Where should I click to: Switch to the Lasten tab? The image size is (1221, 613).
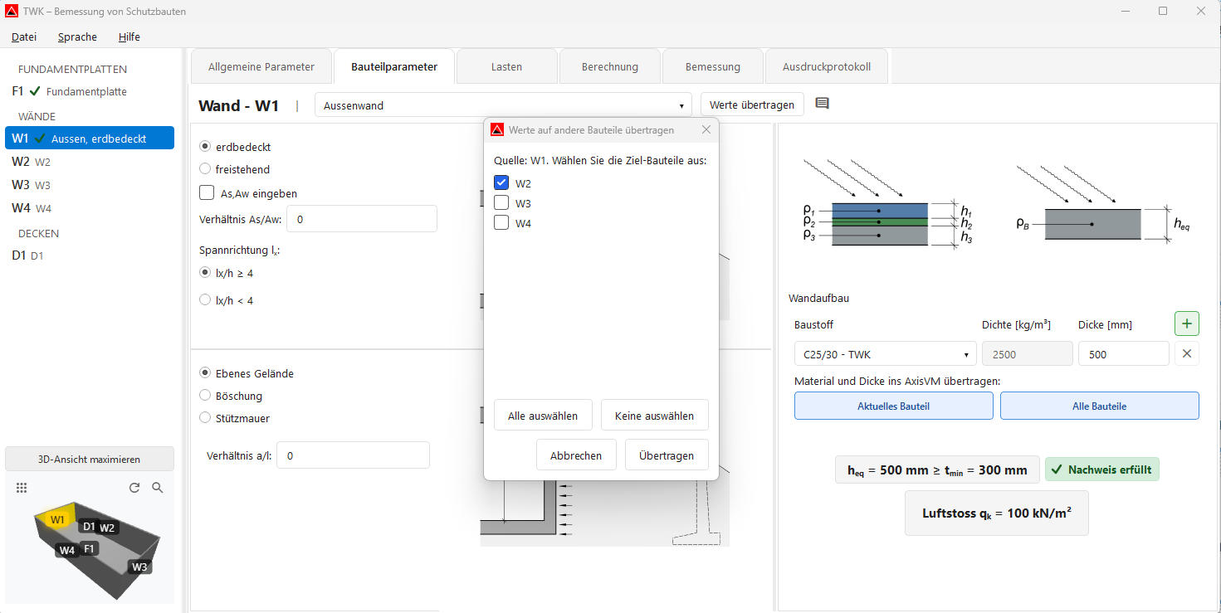coord(506,66)
